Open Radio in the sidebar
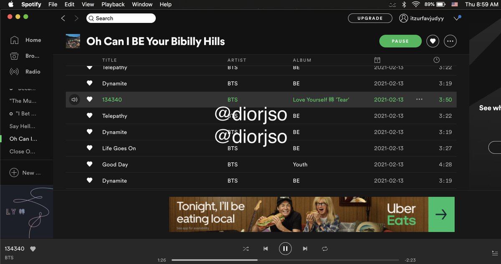Screen dimensions: 501x264 point(25,72)
